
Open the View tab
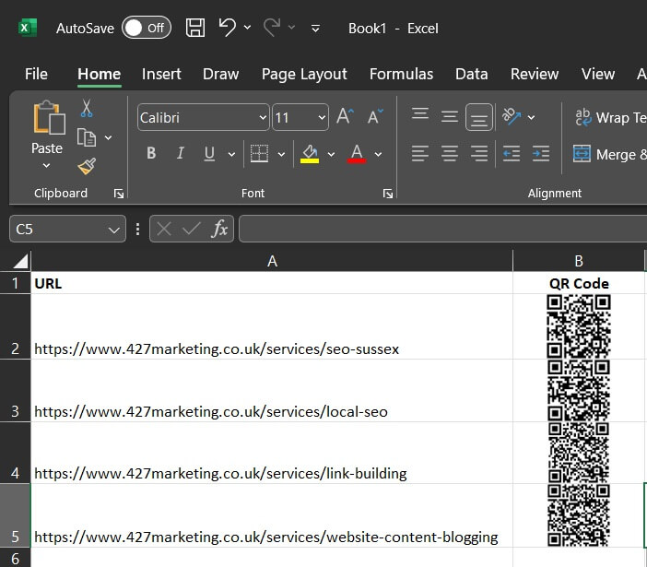click(x=598, y=74)
